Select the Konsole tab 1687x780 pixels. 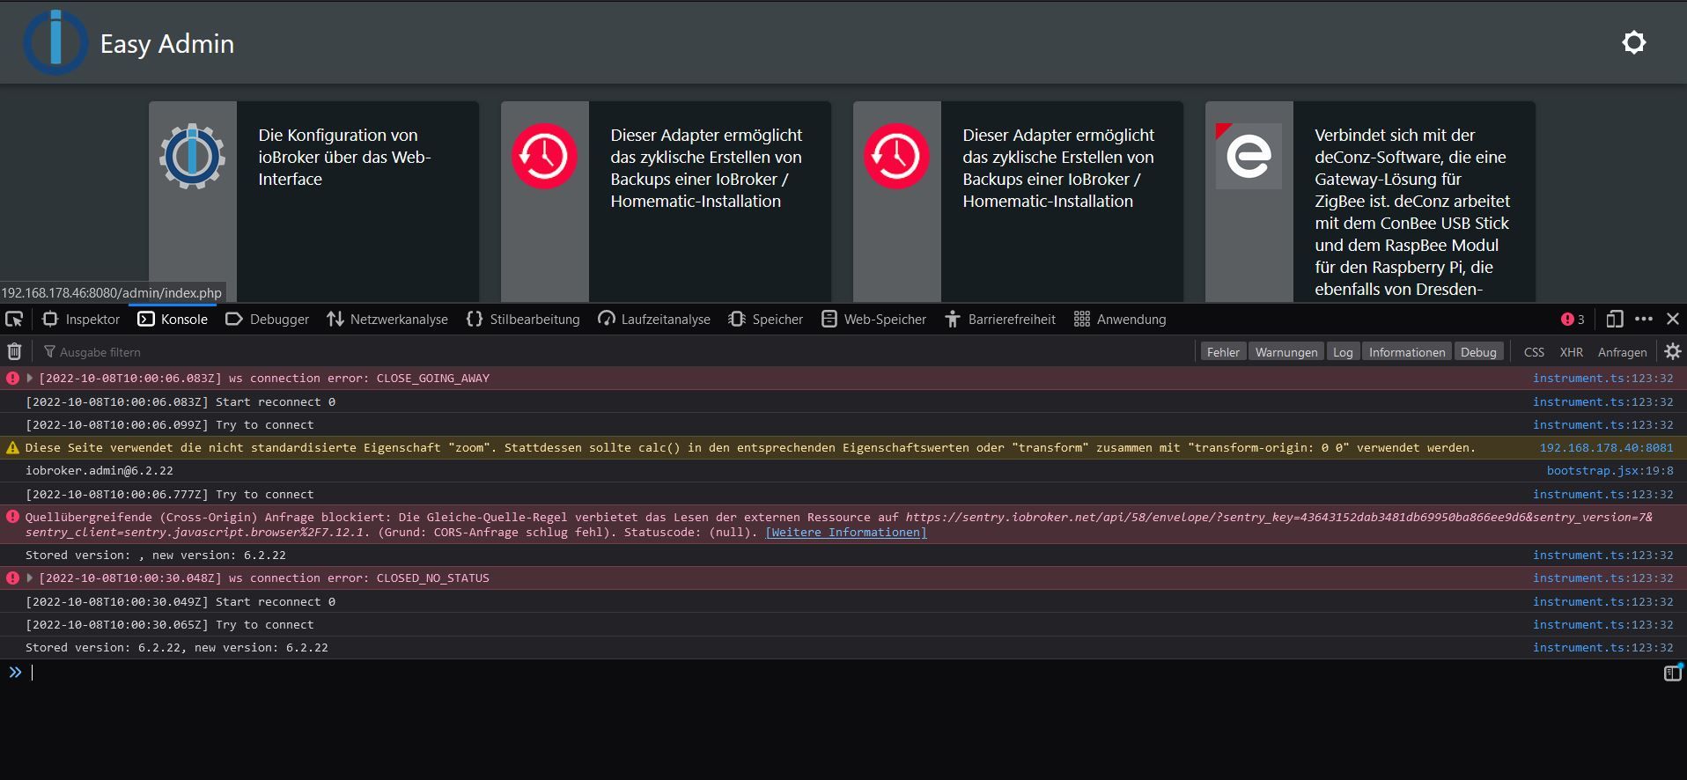[x=173, y=320]
